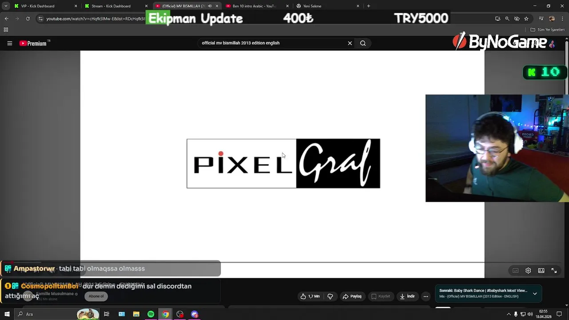
Task: Like the video with 1,7 Mn likes
Action: coord(310,296)
